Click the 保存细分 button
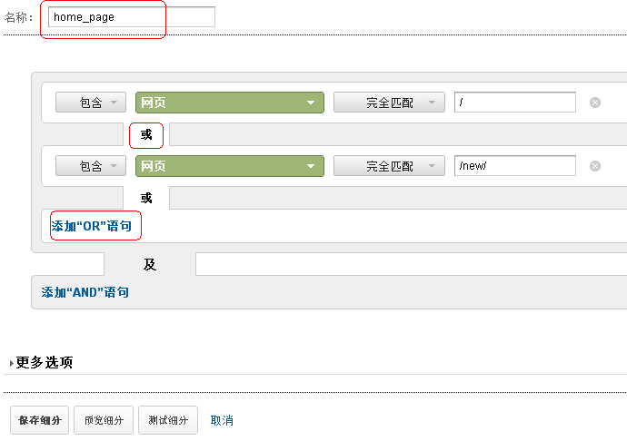Image resolution: width=627 pixels, height=441 pixels. coord(40,421)
